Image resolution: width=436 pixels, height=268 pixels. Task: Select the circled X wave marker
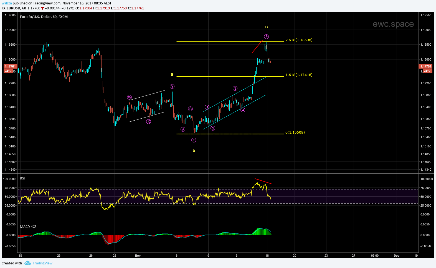click(149, 121)
